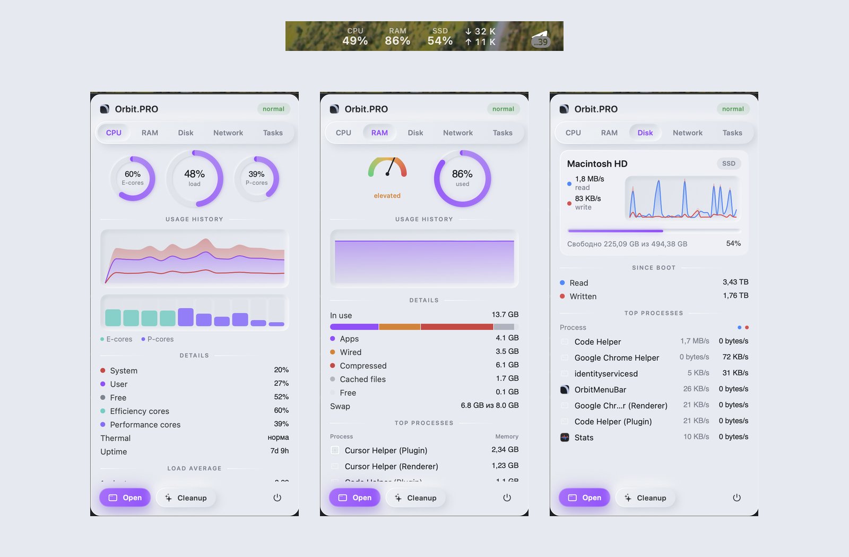The width and height of the screenshot is (849, 557).
Task: Click the Orbit.PRO logo in the Disk panel
Action: coord(564,109)
